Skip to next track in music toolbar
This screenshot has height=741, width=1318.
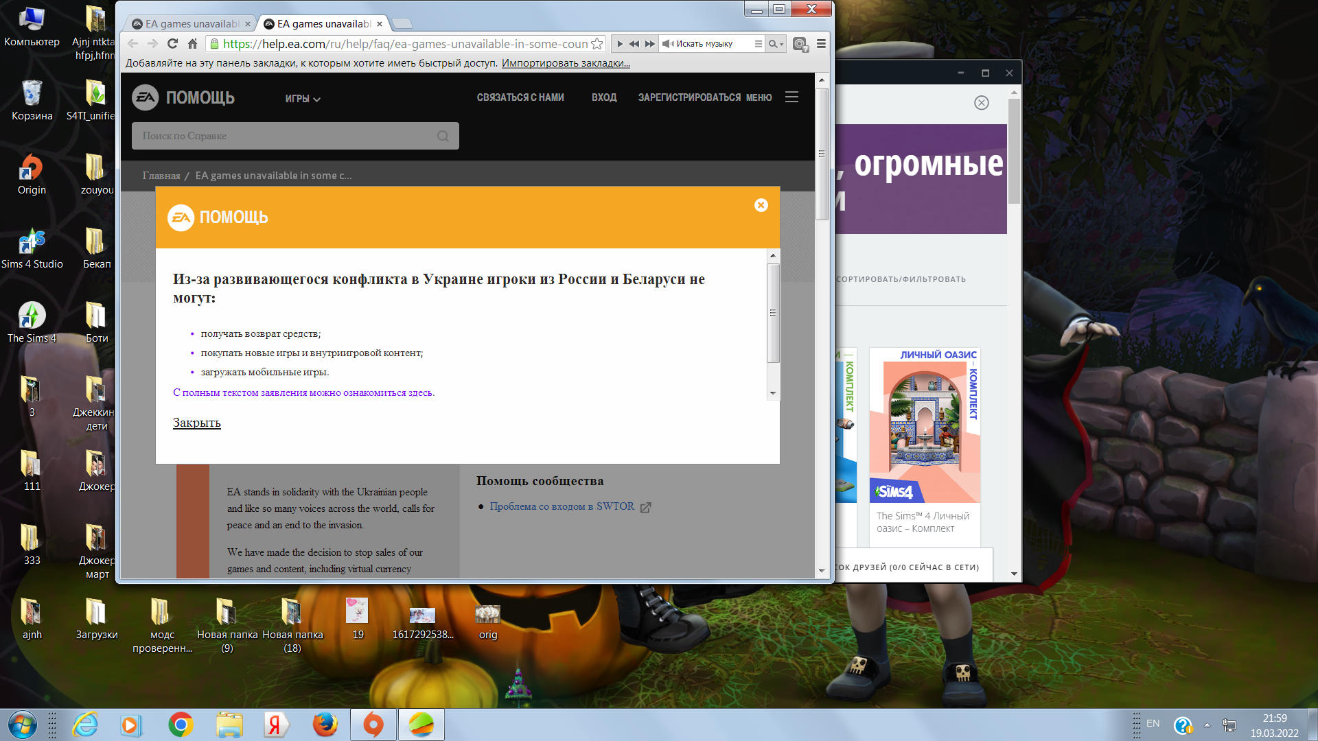[x=650, y=44]
